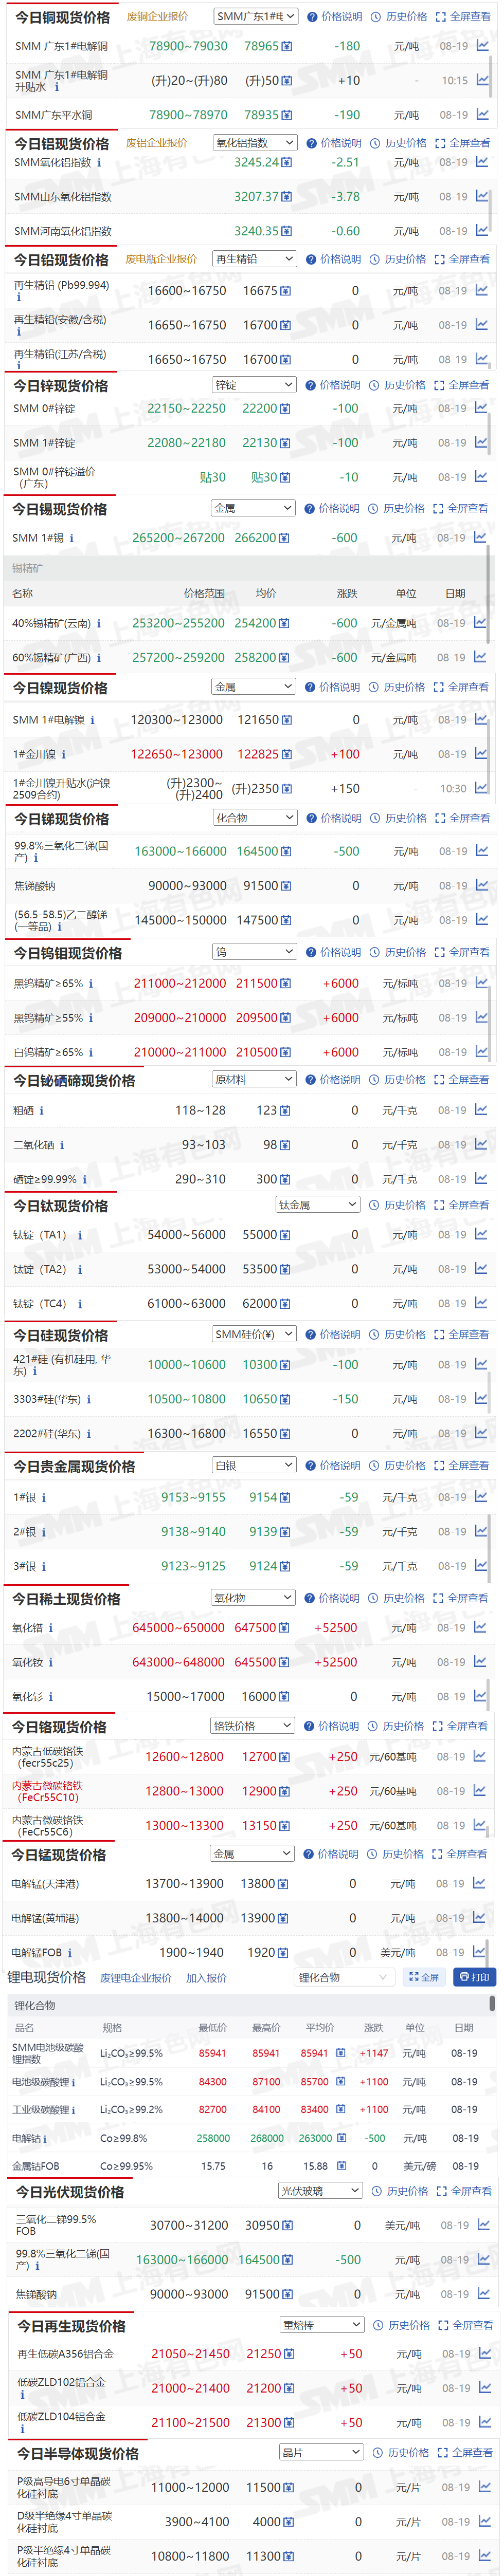
Task: Open chart icon for 再生精铅 (Pb99.994) row
Action: pyautogui.click(x=481, y=290)
